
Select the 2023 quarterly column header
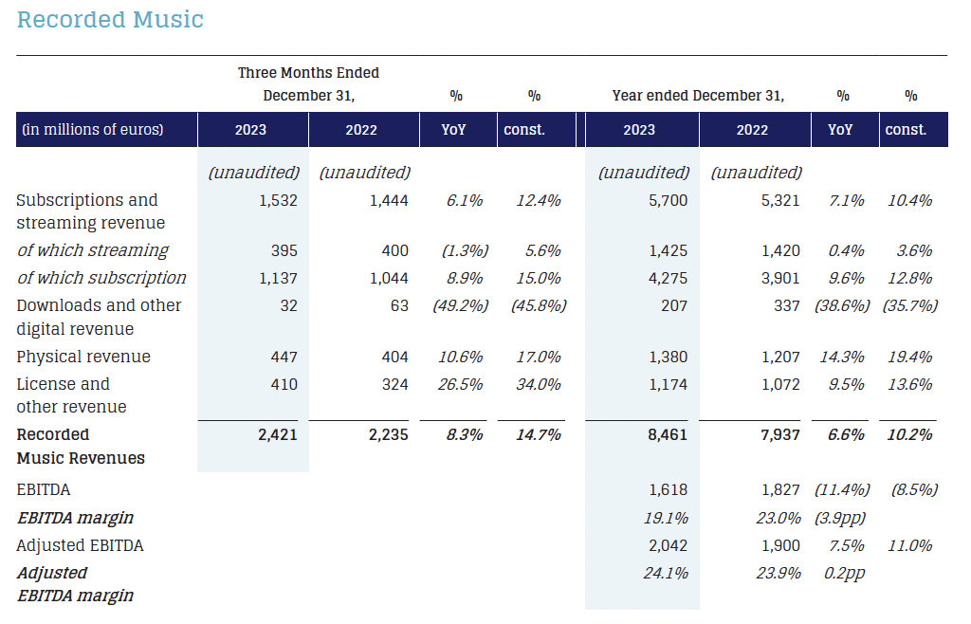coord(252,129)
